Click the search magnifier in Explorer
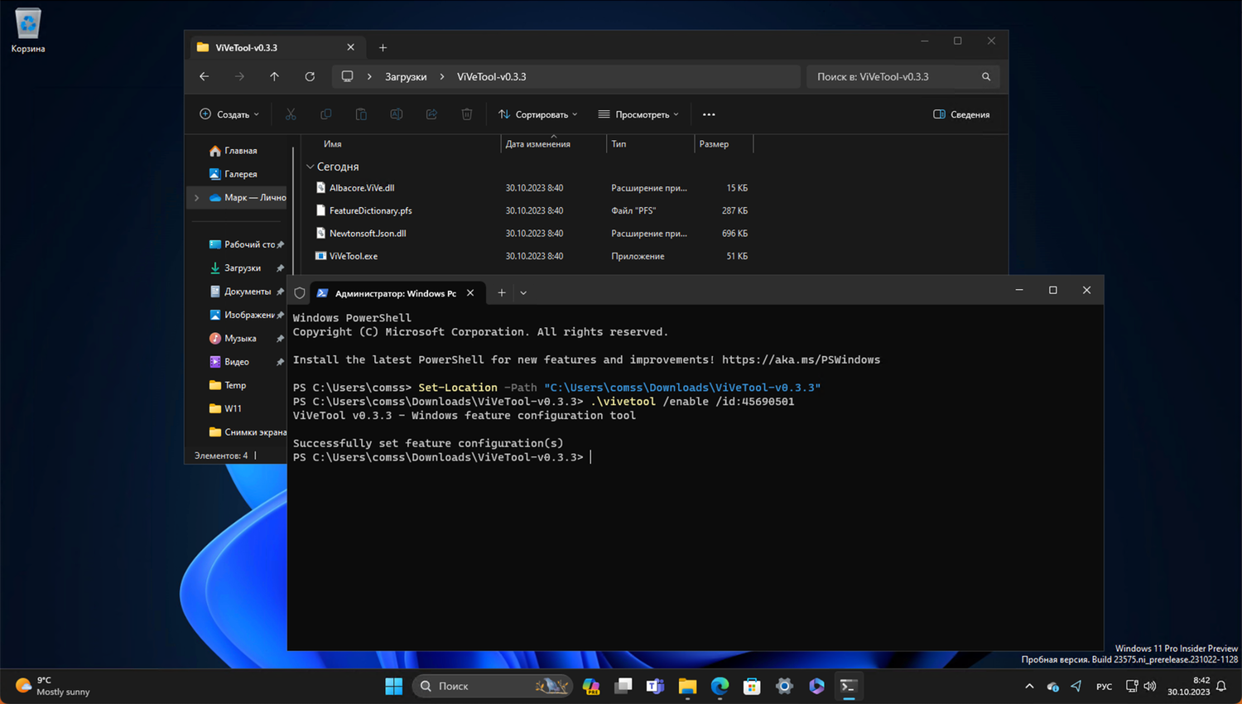The image size is (1242, 704). pos(985,77)
